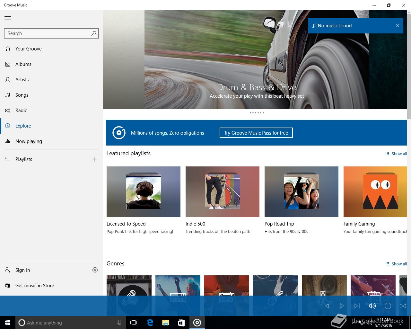Screen dimensions: 411x329
Task: Toggle shuffle mode
Action: click(x=403, y=306)
